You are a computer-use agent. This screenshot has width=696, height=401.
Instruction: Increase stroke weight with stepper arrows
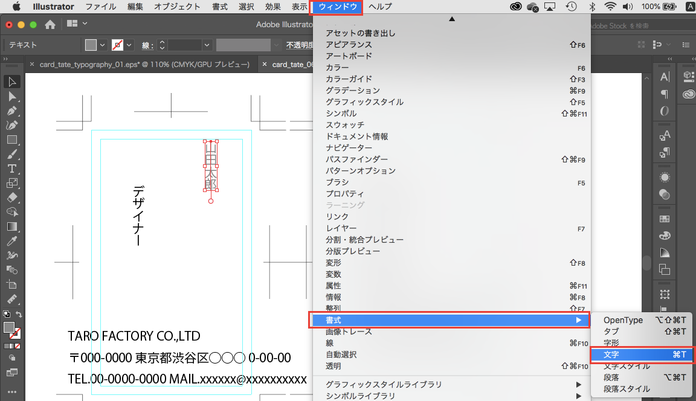(x=162, y=42)
